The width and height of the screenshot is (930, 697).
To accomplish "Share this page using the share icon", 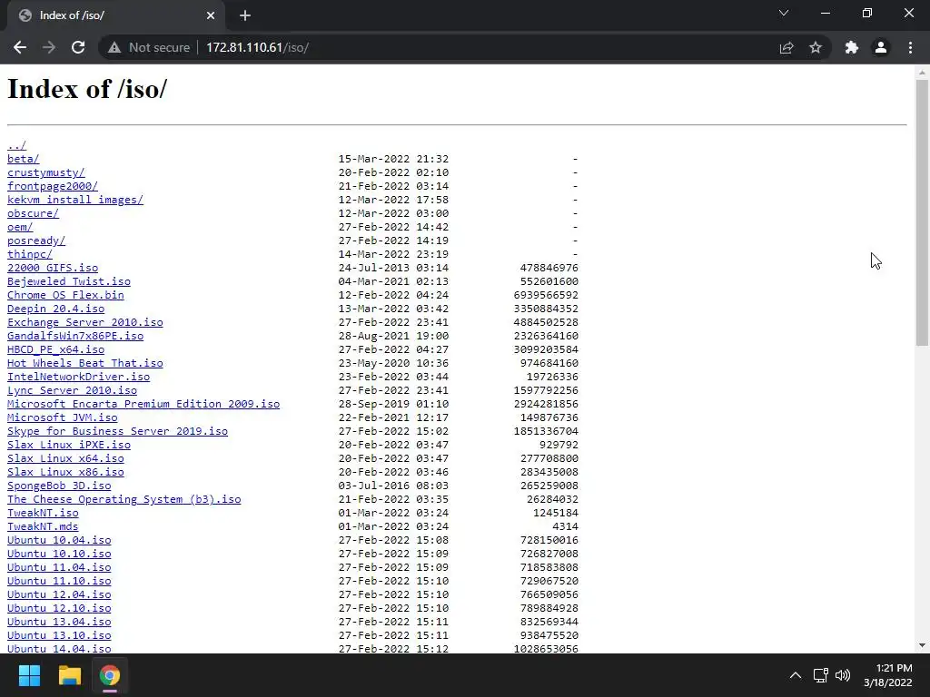I will [787, 47].
